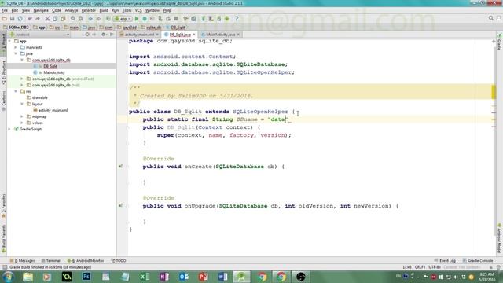Click the Copy toolbar icon

[55, 19]
